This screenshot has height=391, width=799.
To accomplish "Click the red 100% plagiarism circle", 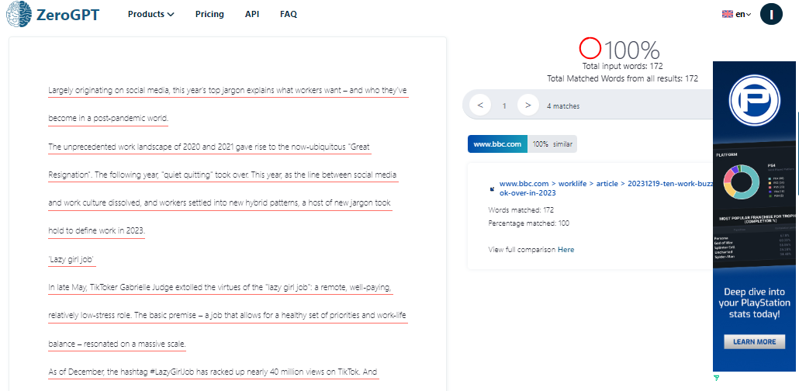I will (x=590, y=48).
